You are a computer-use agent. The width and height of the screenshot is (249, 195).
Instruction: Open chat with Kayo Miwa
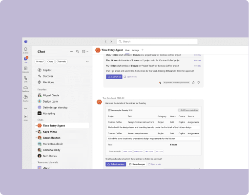tap(62, 132)
